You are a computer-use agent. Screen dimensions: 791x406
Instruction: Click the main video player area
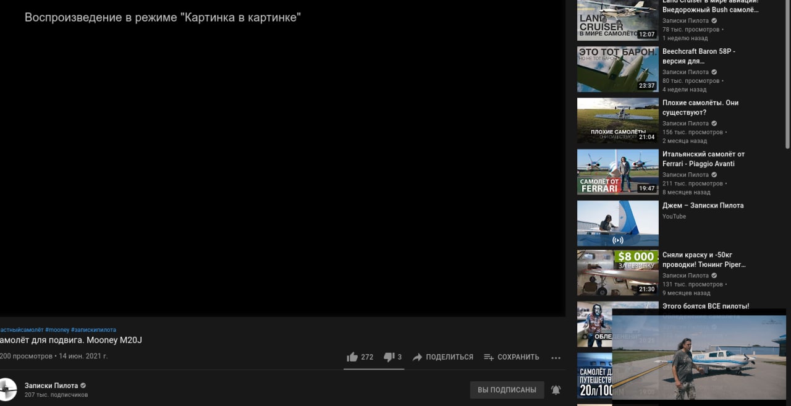point(282,158)
